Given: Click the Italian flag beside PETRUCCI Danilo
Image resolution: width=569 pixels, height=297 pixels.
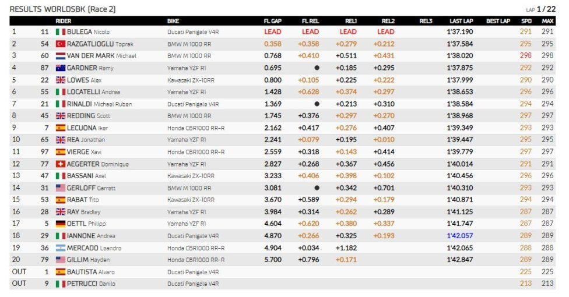Looking at the screenshot, I should point(60,284).
